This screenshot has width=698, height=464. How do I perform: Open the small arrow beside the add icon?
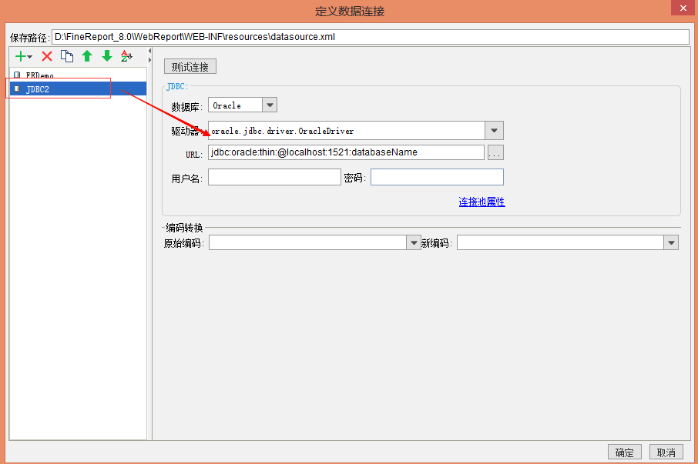point(30,57)
